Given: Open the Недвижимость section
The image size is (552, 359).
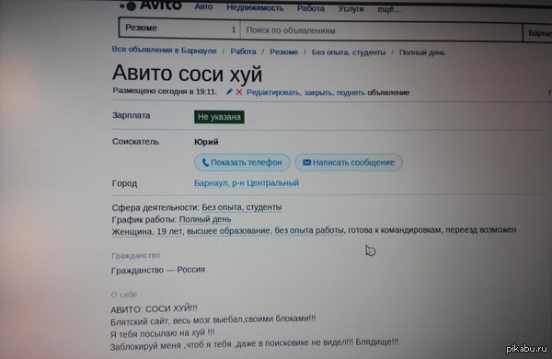Looking at the screenshot, I should point(255,7).
